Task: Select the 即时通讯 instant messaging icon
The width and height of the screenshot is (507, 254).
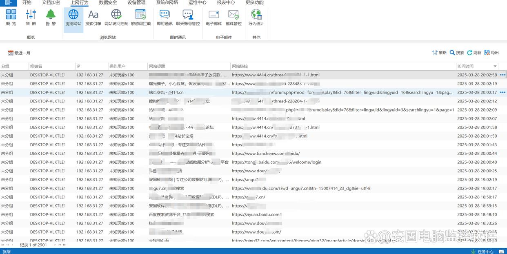Action: pyautogui.click(x=165, y=17)
